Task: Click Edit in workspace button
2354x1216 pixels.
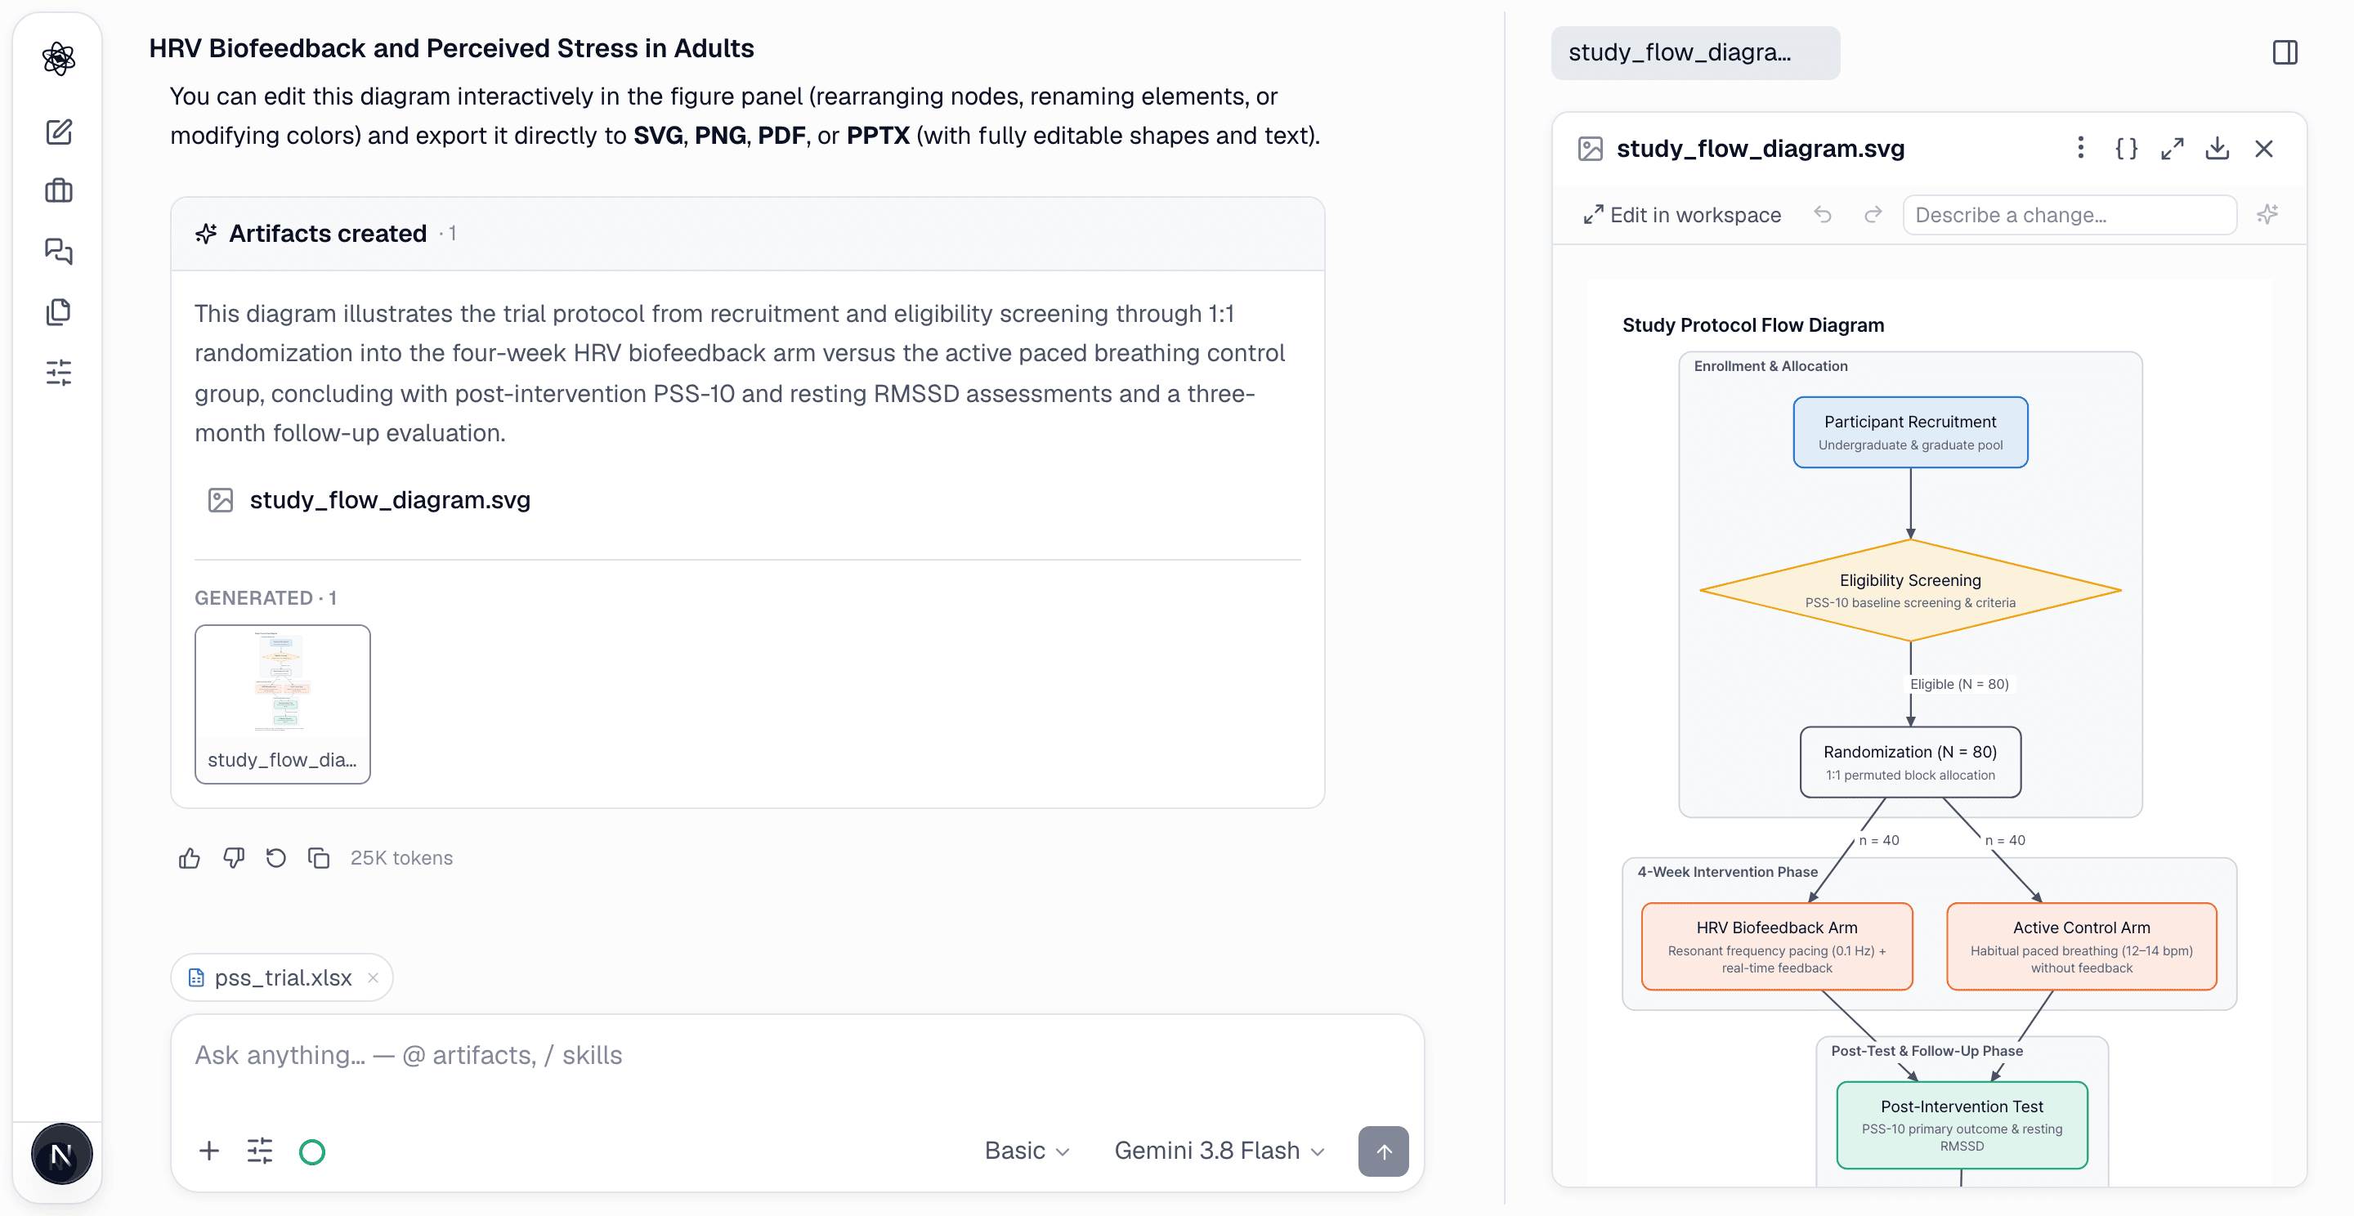Action: (x=1682, y=215)
